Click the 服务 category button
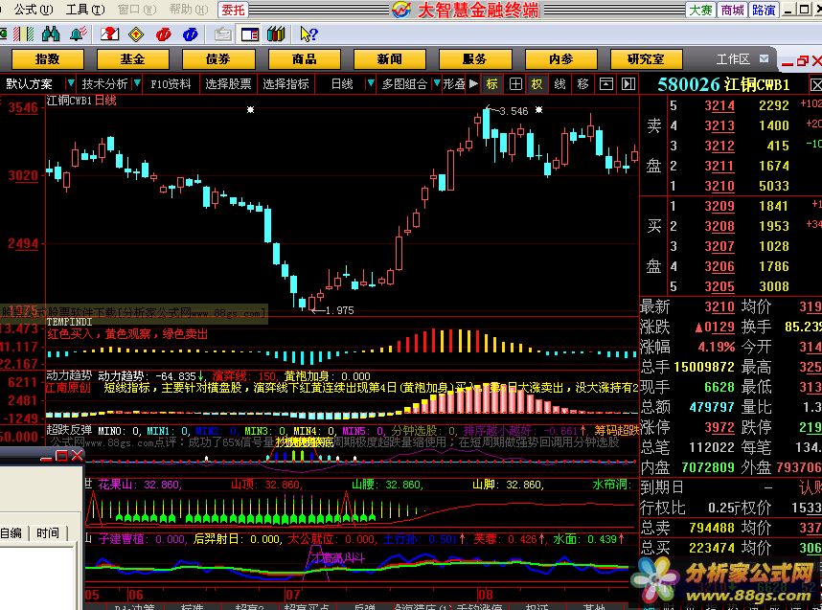The width and height of the screenshot is (822, 610). [475, 59]
